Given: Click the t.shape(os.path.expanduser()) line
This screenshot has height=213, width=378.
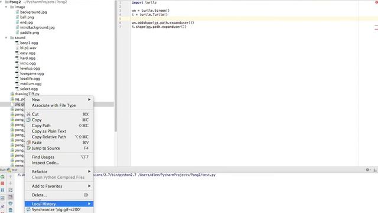Looking at the screenshot, I should tap(159, 27).
